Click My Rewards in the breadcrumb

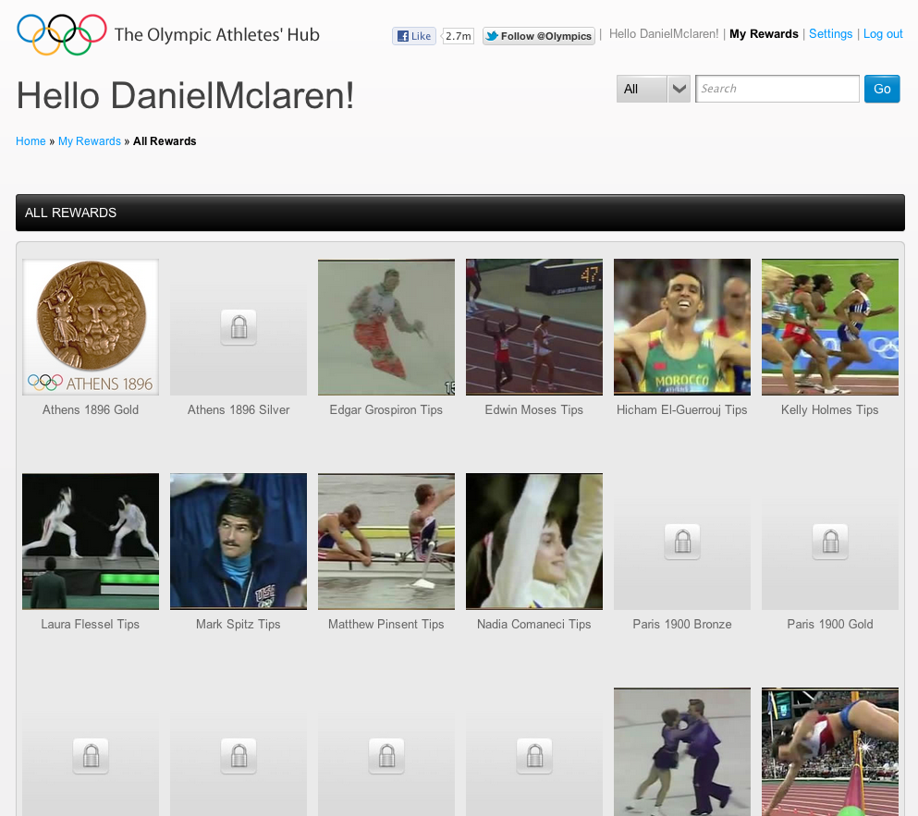coord(90,141)
